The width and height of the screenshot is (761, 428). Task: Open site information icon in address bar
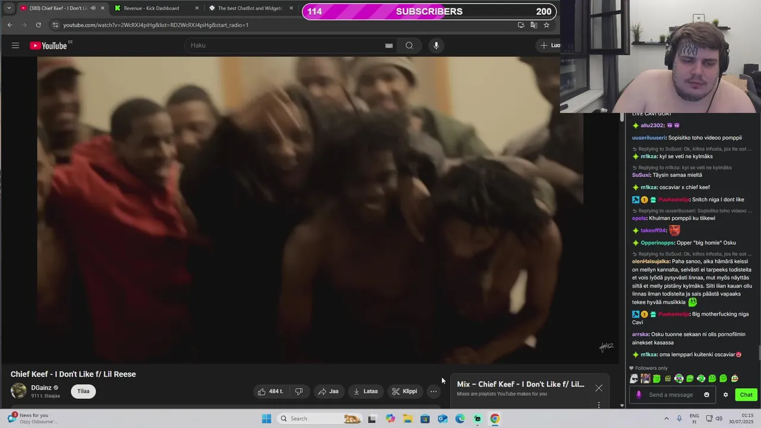point(55,25)
